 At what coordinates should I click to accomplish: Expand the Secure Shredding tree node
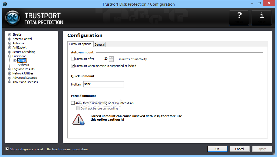coord(9,52)
